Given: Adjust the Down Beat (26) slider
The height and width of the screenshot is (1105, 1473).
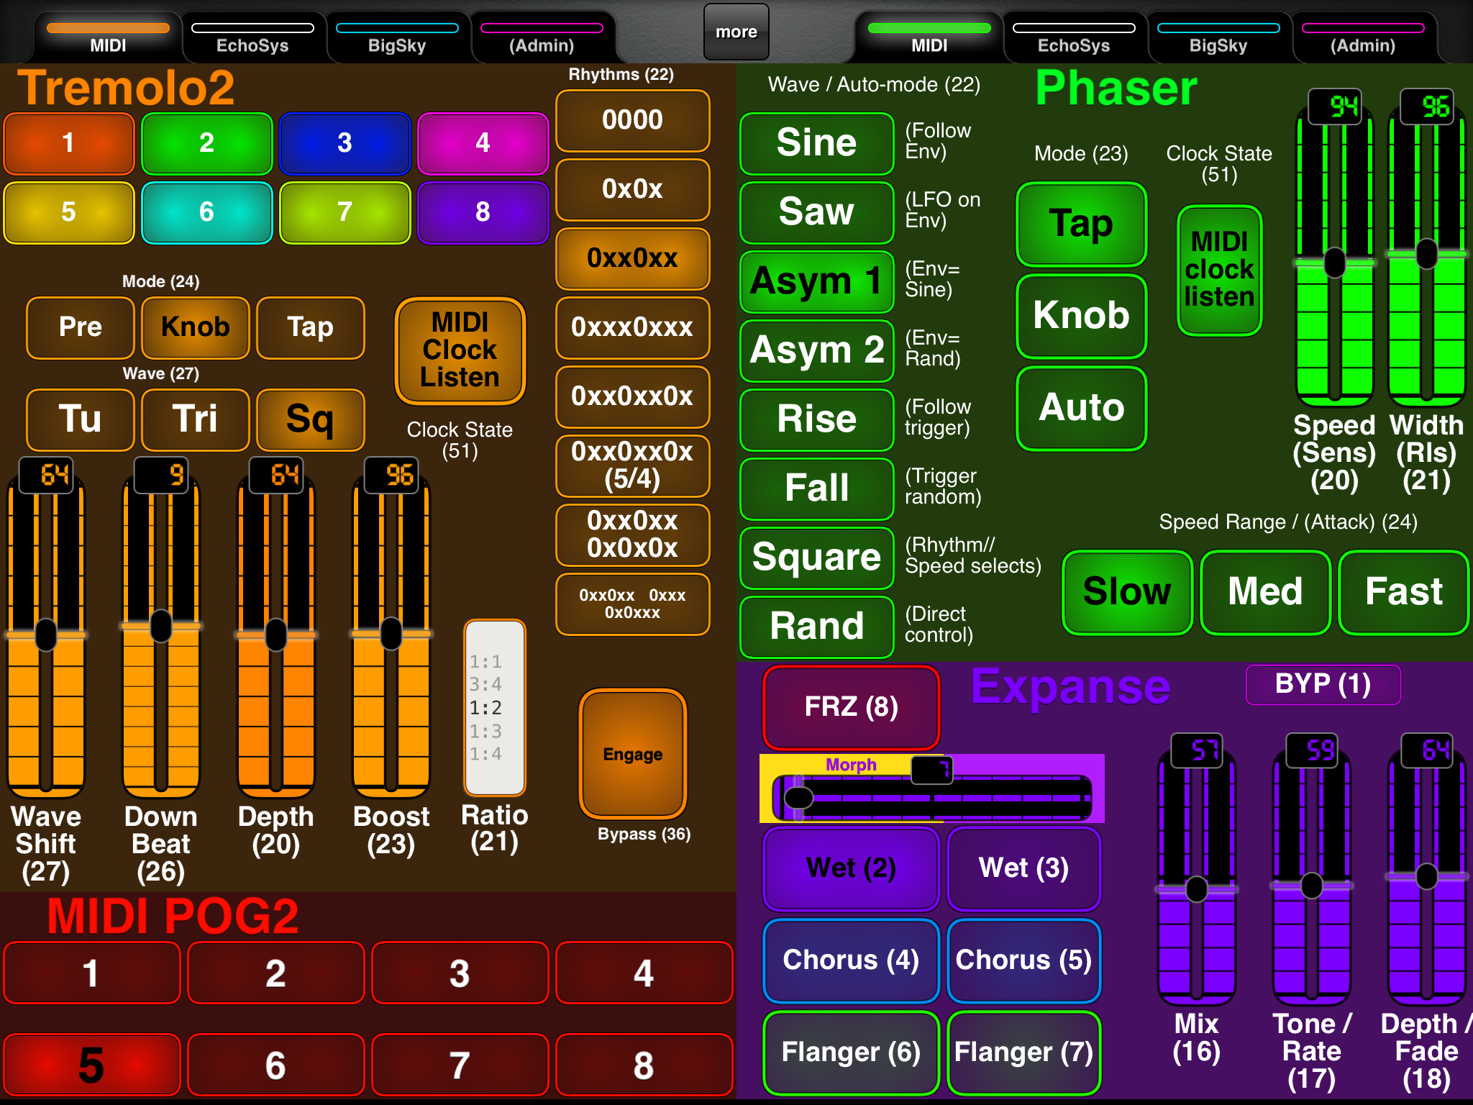Looking at the screenshot, I should [161, 626].
